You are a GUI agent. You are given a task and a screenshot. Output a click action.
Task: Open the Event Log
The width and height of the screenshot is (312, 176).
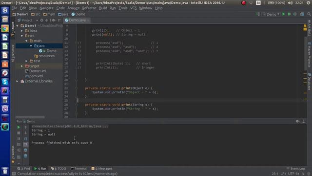coord(295,169)
